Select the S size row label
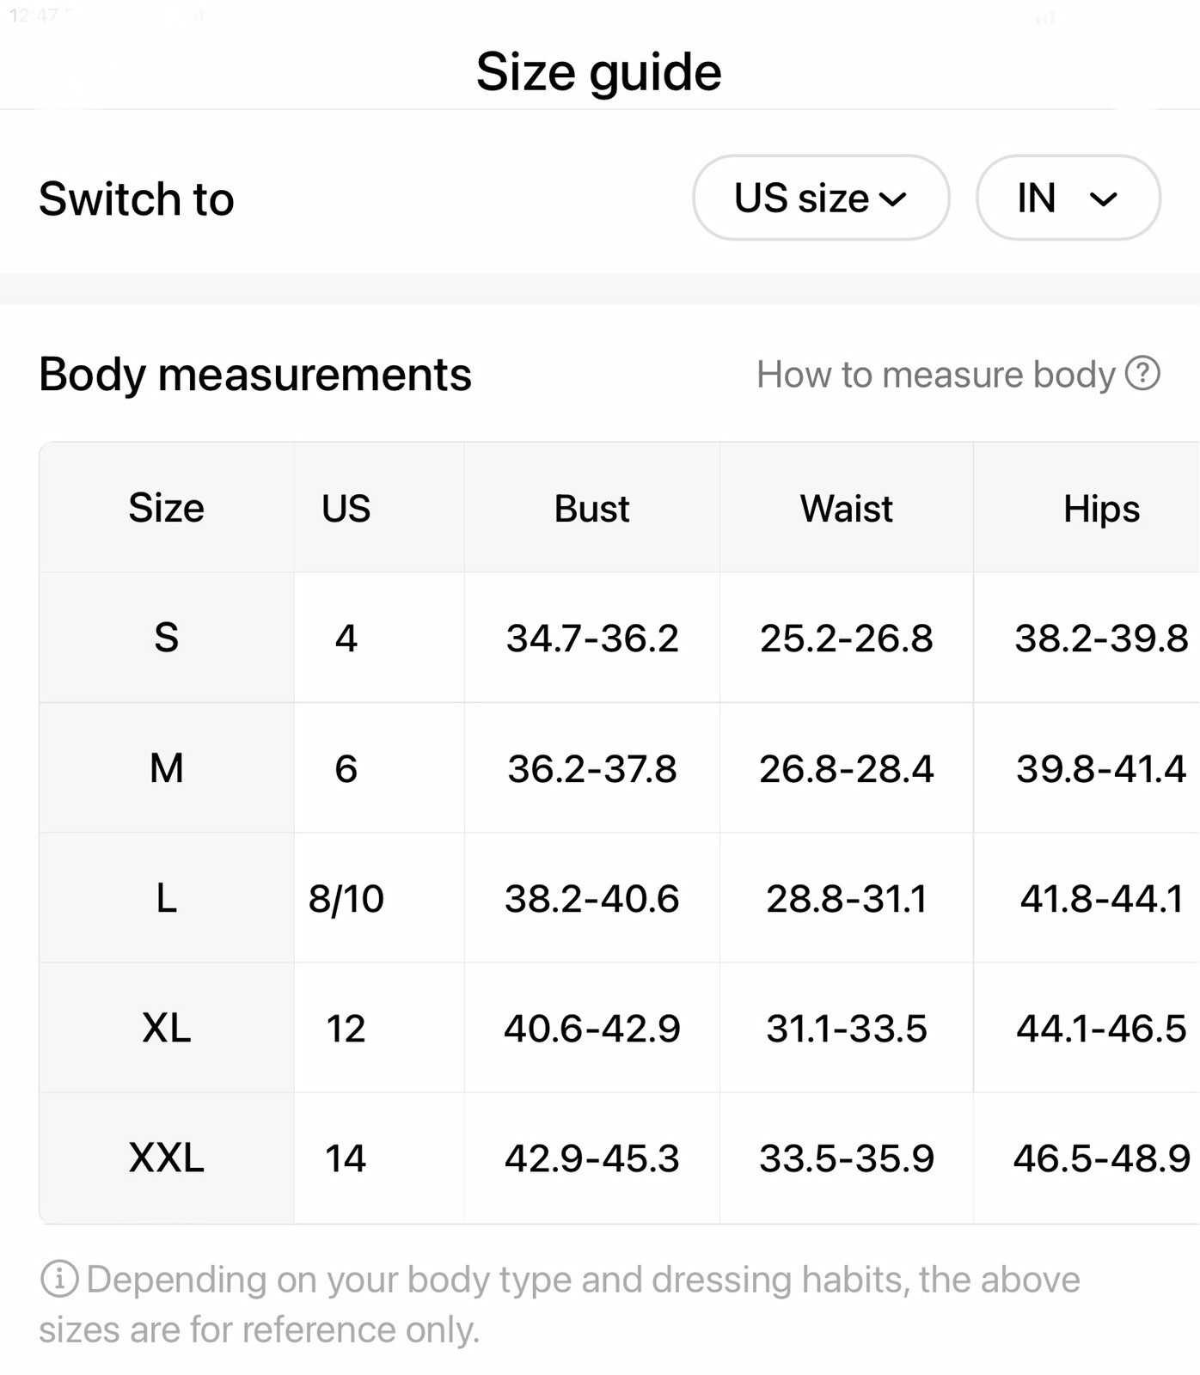 coord(167,638)
